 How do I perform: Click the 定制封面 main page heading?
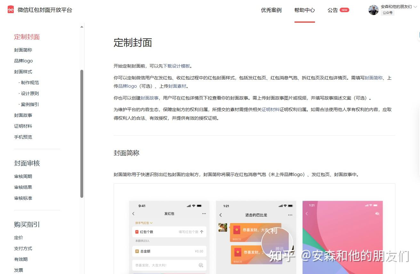coord(133,43)
